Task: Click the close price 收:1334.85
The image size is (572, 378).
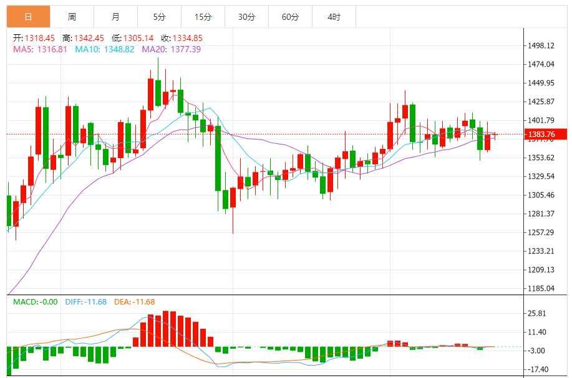Action: pos(182,38)
